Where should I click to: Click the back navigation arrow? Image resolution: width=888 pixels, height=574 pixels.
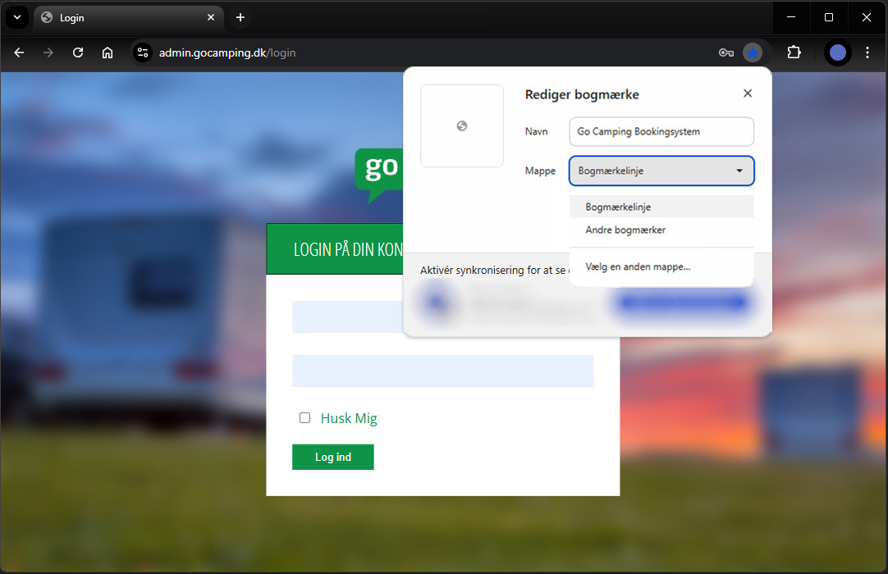pyautogui.click(x=19, y=52)
